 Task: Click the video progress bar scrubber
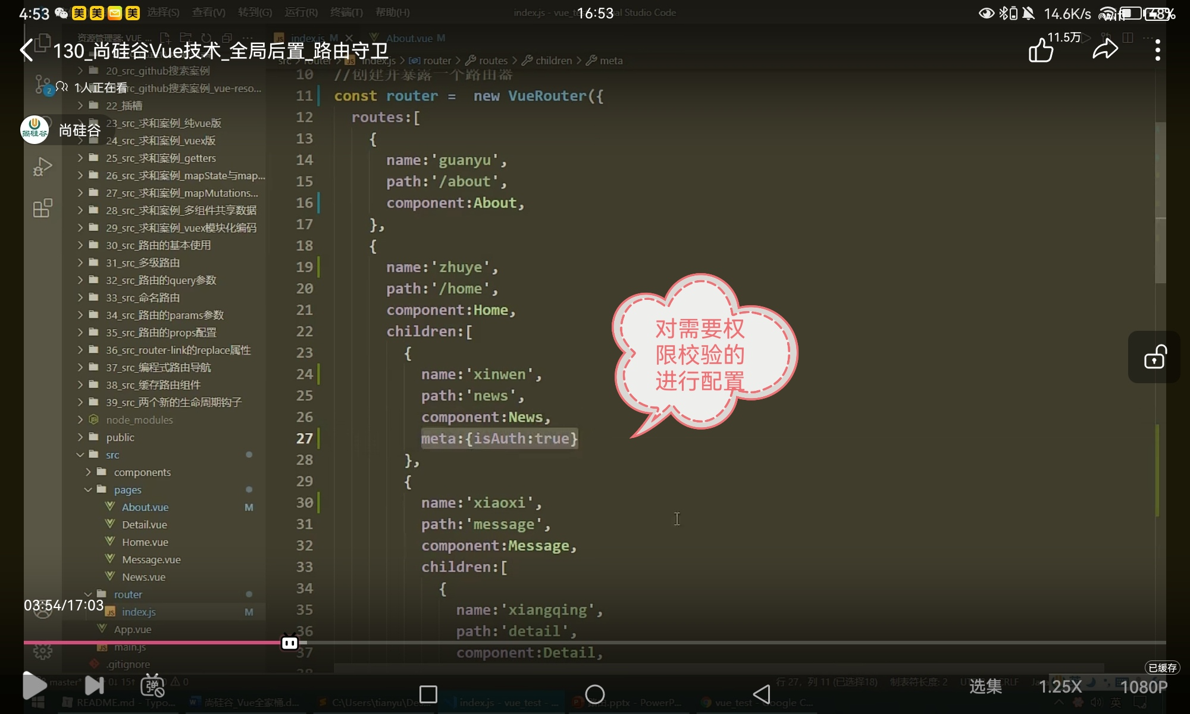(290, 643)
